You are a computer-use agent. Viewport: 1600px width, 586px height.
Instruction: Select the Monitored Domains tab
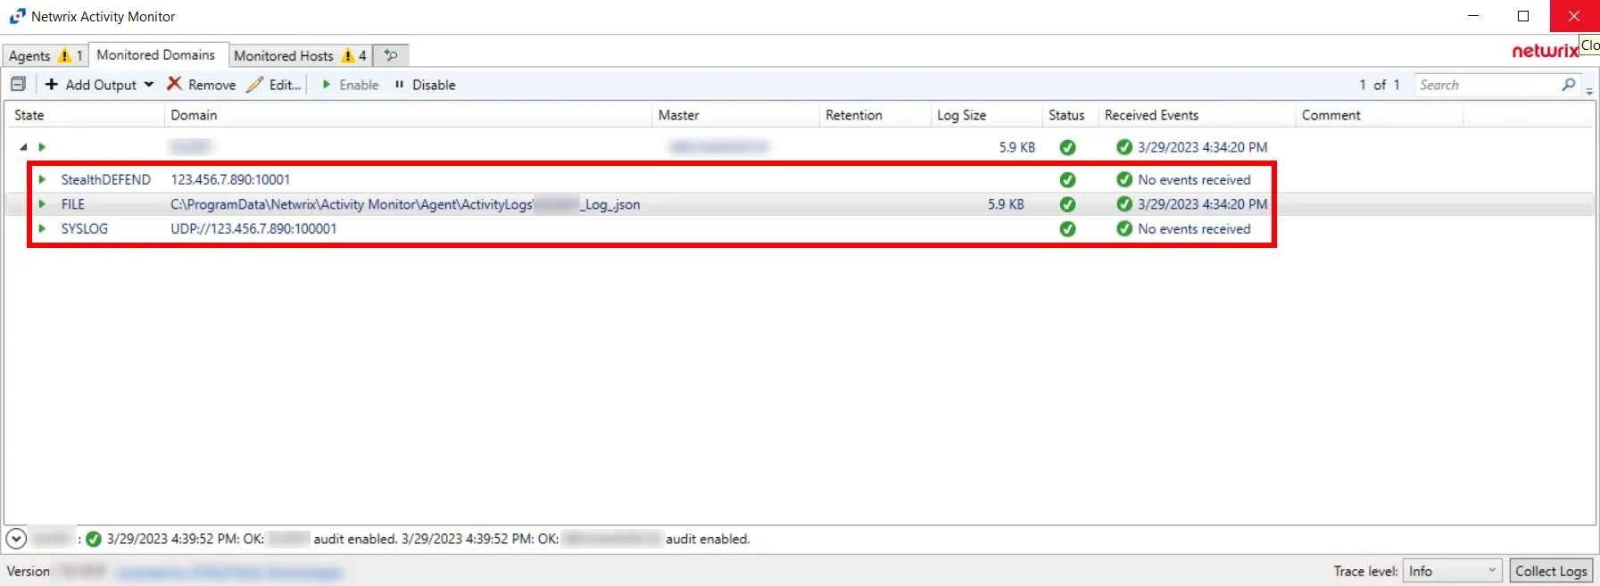(x=156, y=54)
